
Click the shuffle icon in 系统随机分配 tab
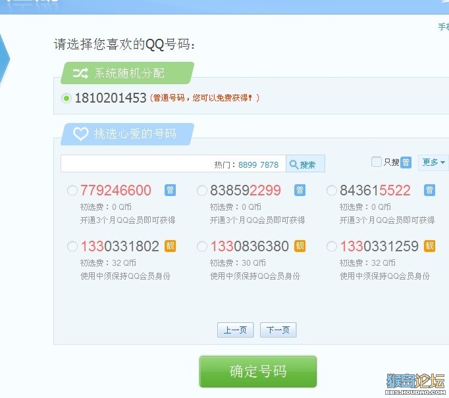point(80,74)
